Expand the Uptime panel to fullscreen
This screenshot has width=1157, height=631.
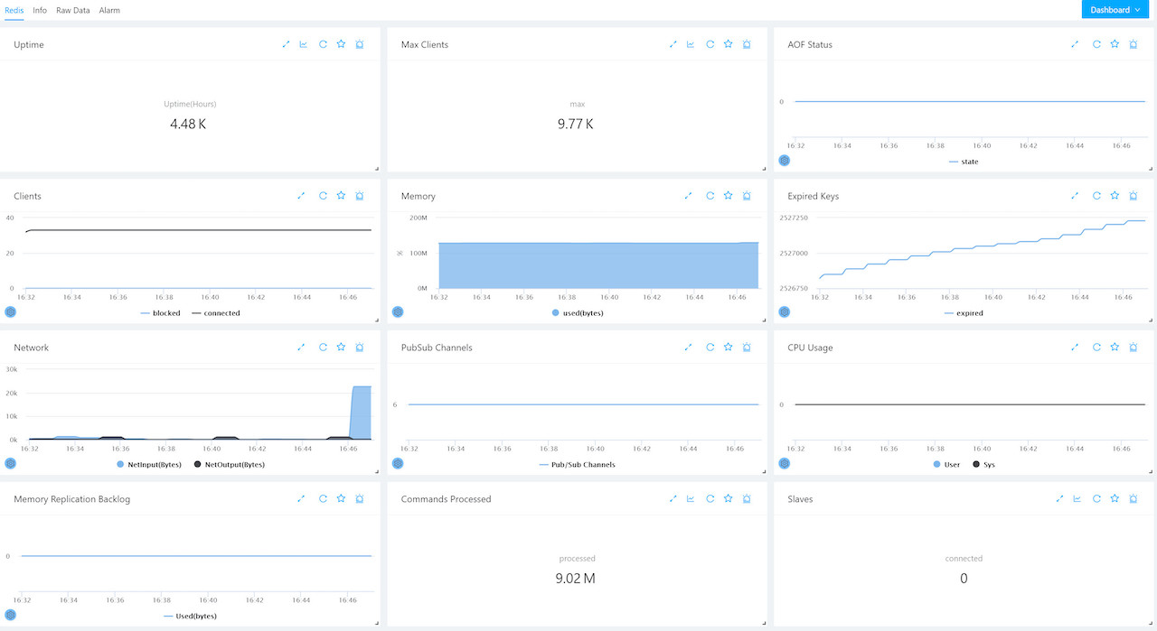286,44
